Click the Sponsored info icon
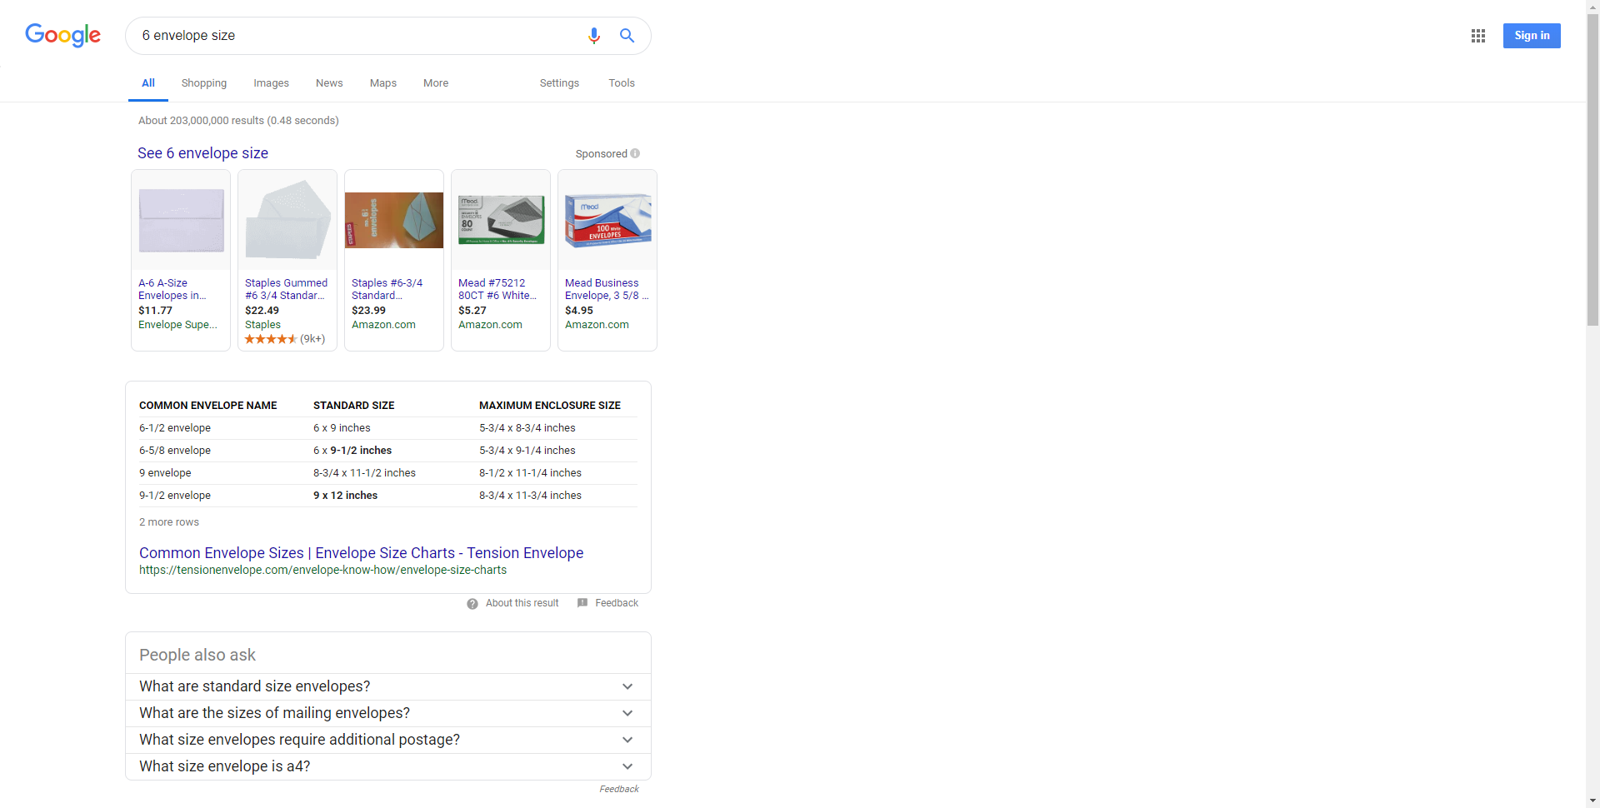 point(635,153)
